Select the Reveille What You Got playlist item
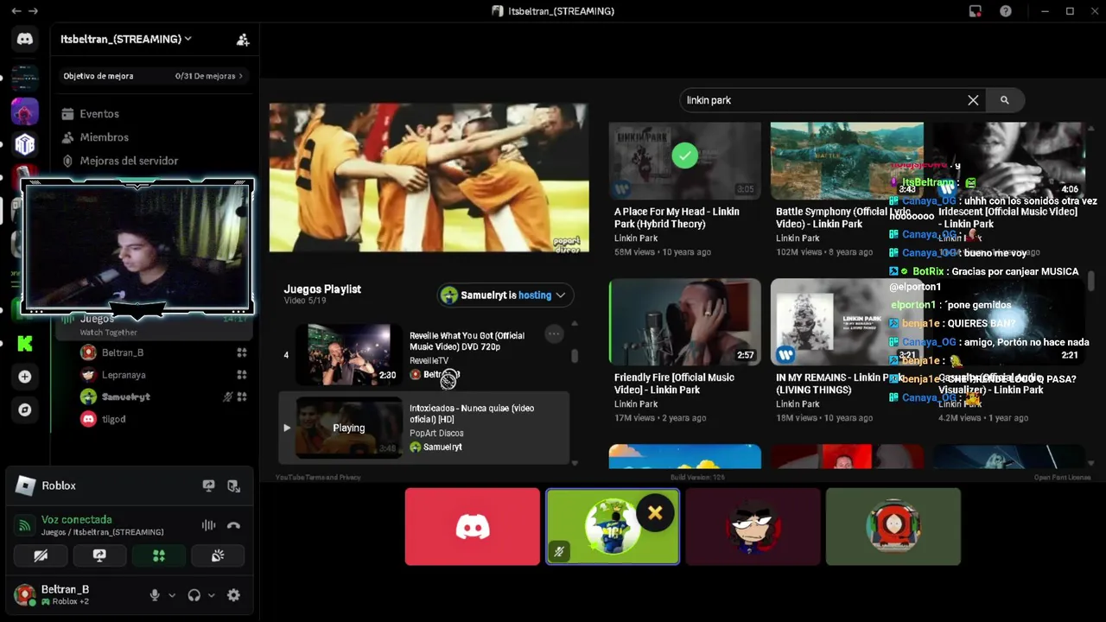1106x622 pixels. [423, 355]
